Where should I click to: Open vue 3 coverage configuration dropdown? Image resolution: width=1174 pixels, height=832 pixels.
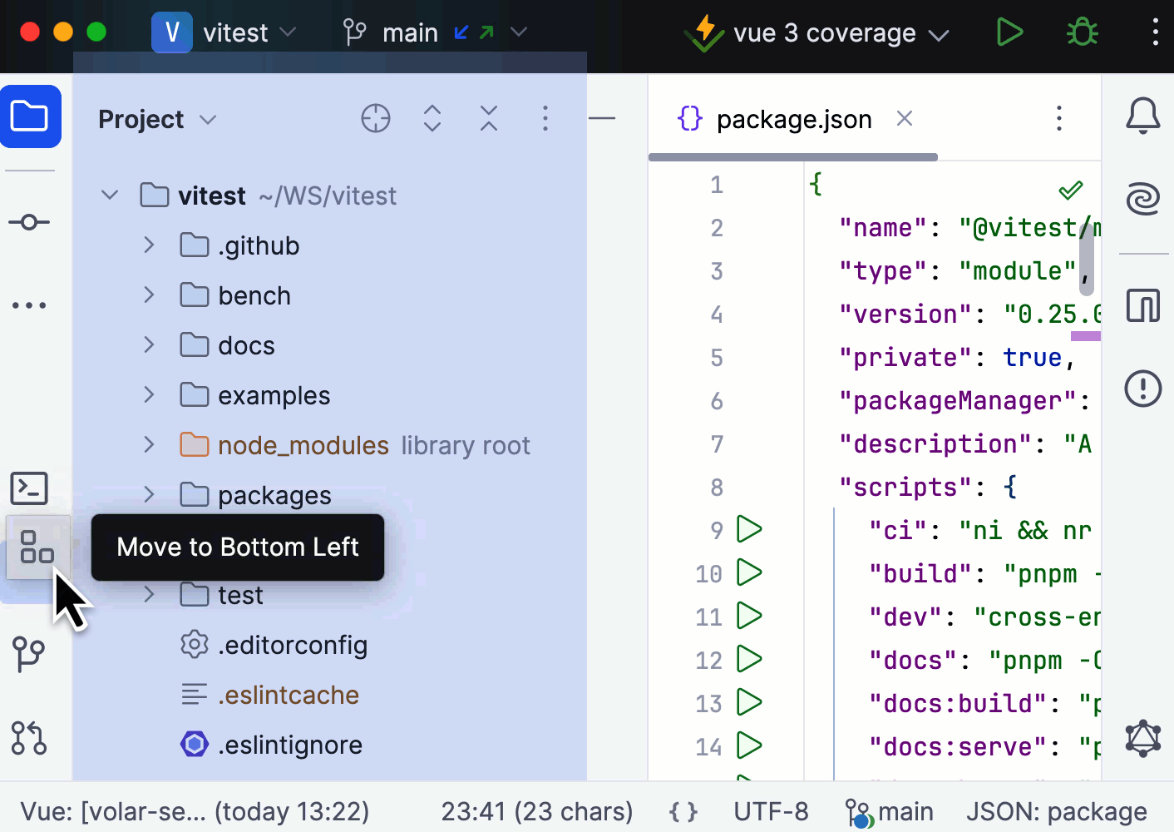coord(939,34)
